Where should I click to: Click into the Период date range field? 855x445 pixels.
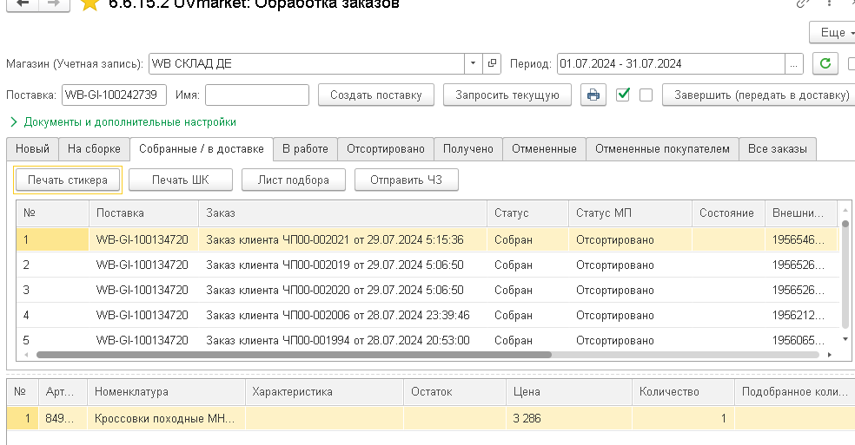click(671, 63)
